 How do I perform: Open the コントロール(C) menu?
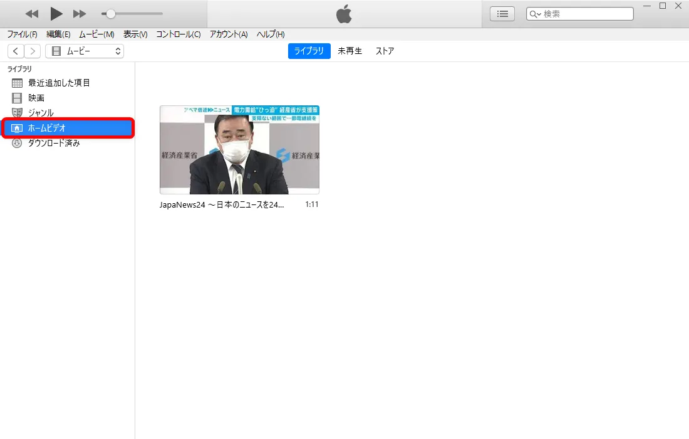click(179, 34)
